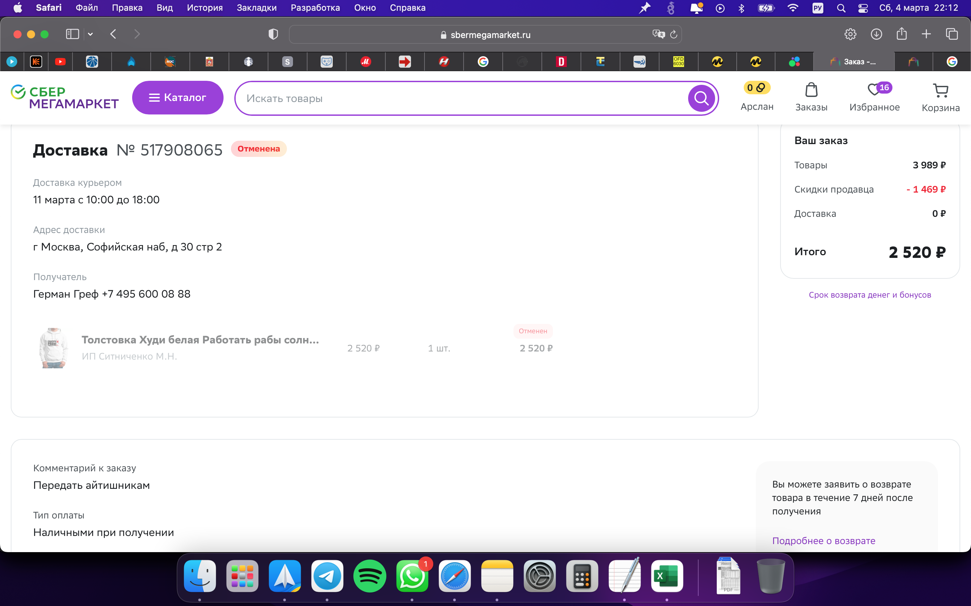The height and width of the screenshot is (606, 971).
Task: Click the sbermegamarket.ru address bar
Action: [x=485, y=34]
